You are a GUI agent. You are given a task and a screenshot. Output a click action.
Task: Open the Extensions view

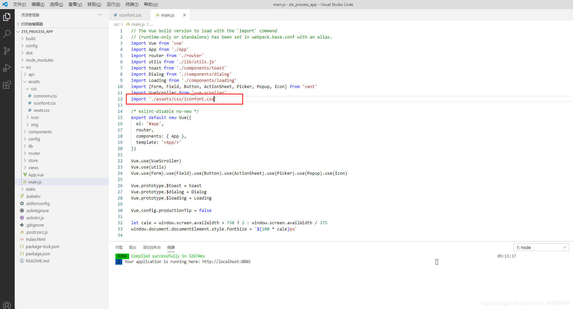click(7, 85)
